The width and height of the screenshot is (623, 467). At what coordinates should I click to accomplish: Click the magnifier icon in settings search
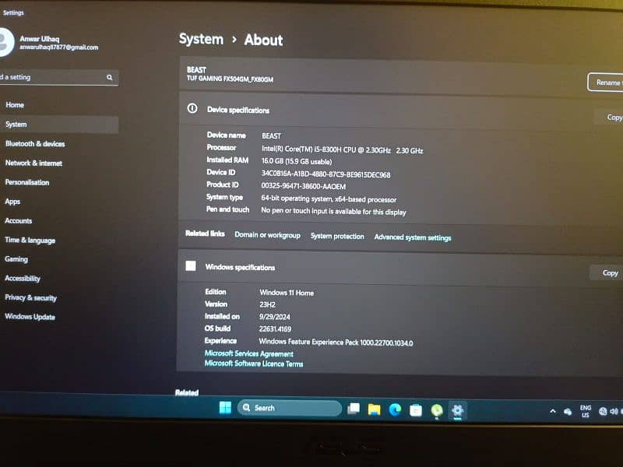click(x=110, y=78)
